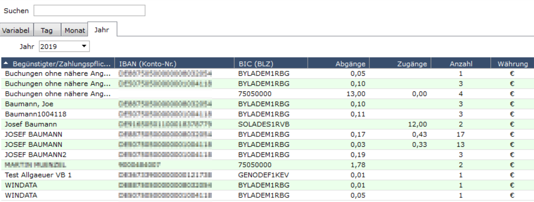Click the "1,78" Abgänge value
The image size is (534, 202).
[358, 165]
